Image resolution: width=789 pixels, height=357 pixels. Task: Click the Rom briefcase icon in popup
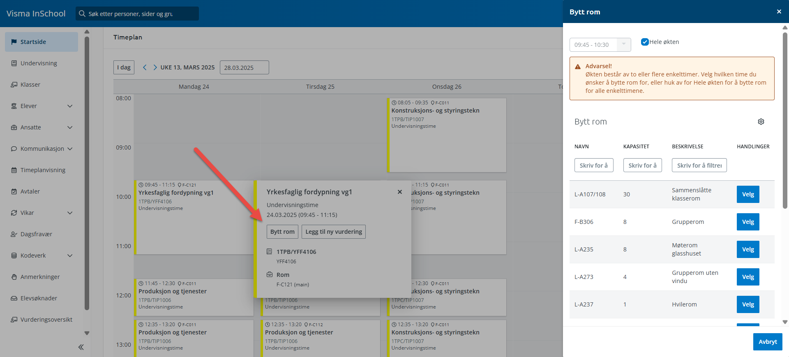270,274
